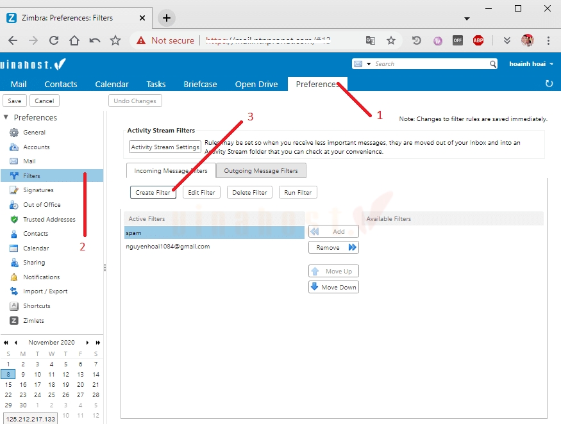This screenshot has width=561, height=424.
Task: Jump to previous year in mini calendar
Action: [x=6, y=343]
